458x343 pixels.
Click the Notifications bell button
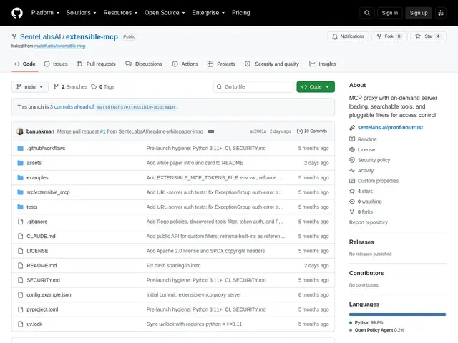click(348, 36)
